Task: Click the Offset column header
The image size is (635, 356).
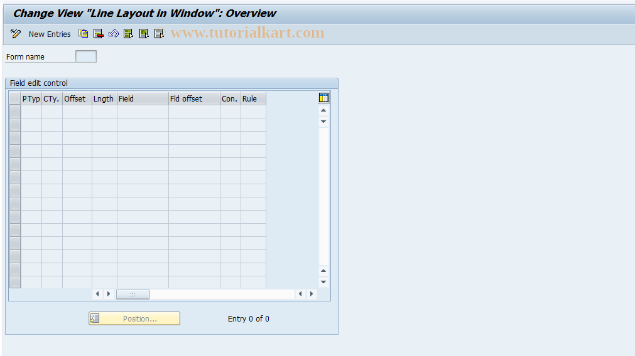Action: pos(77,98)
